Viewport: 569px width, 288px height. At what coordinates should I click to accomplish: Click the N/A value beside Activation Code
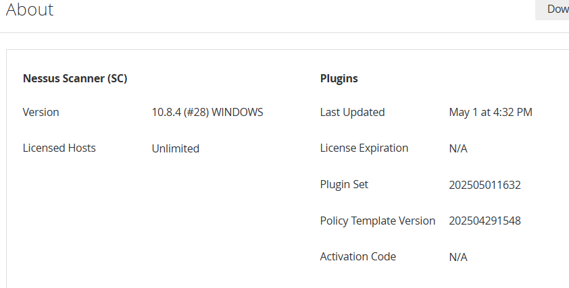click(x=458, y=257)
